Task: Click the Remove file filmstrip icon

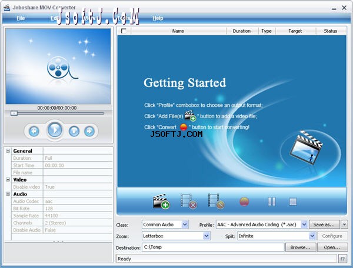Action: (x=189, y=201)
